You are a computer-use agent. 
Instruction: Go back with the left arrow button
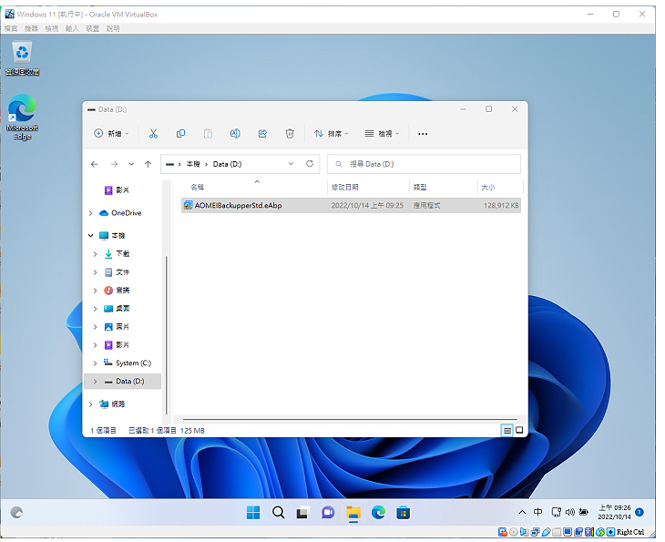click(x=94, y=164)
